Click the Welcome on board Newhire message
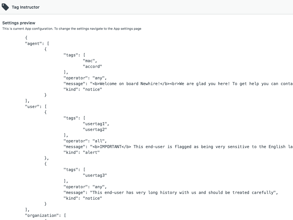The height and width of the screenshot is (220, 293). tap(177, 84)
